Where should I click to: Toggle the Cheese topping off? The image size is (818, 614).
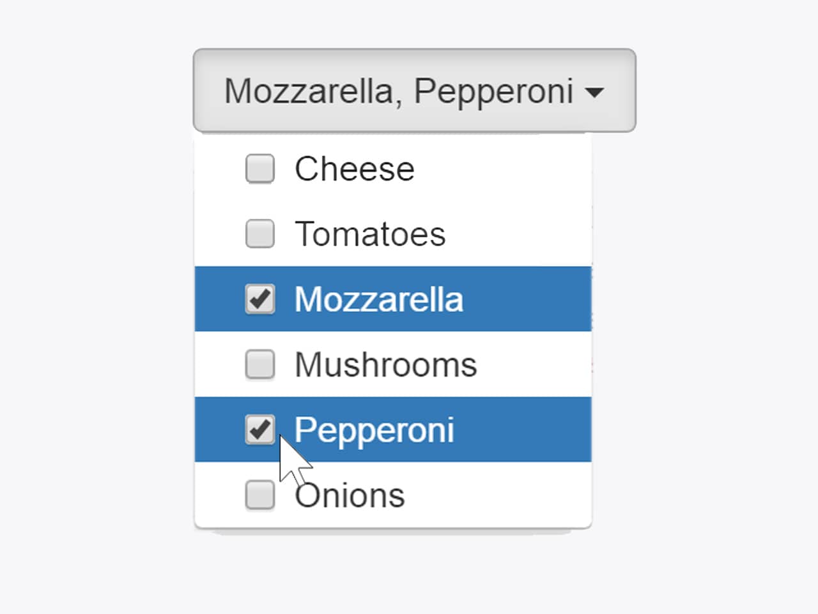tap(259, 168)
